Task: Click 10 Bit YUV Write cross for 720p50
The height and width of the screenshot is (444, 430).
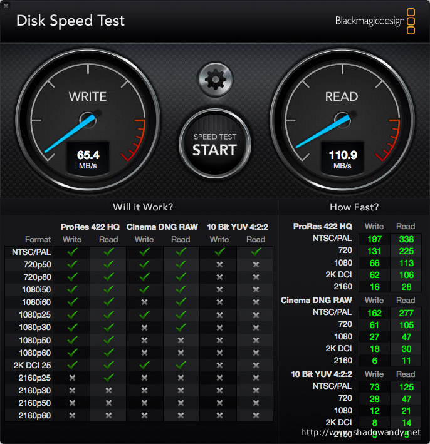Action: pos(219,264)
